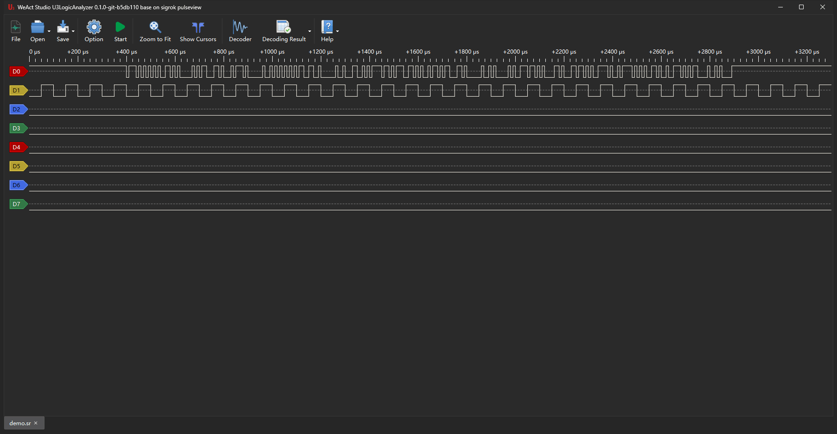Open the Option gear settings
Screen dimensions: 837x434
[x=94, y=27]
